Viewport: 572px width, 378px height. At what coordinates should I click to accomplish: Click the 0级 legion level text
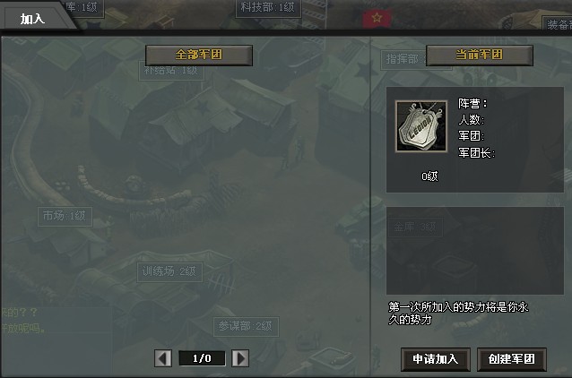(x=429, y=176)
